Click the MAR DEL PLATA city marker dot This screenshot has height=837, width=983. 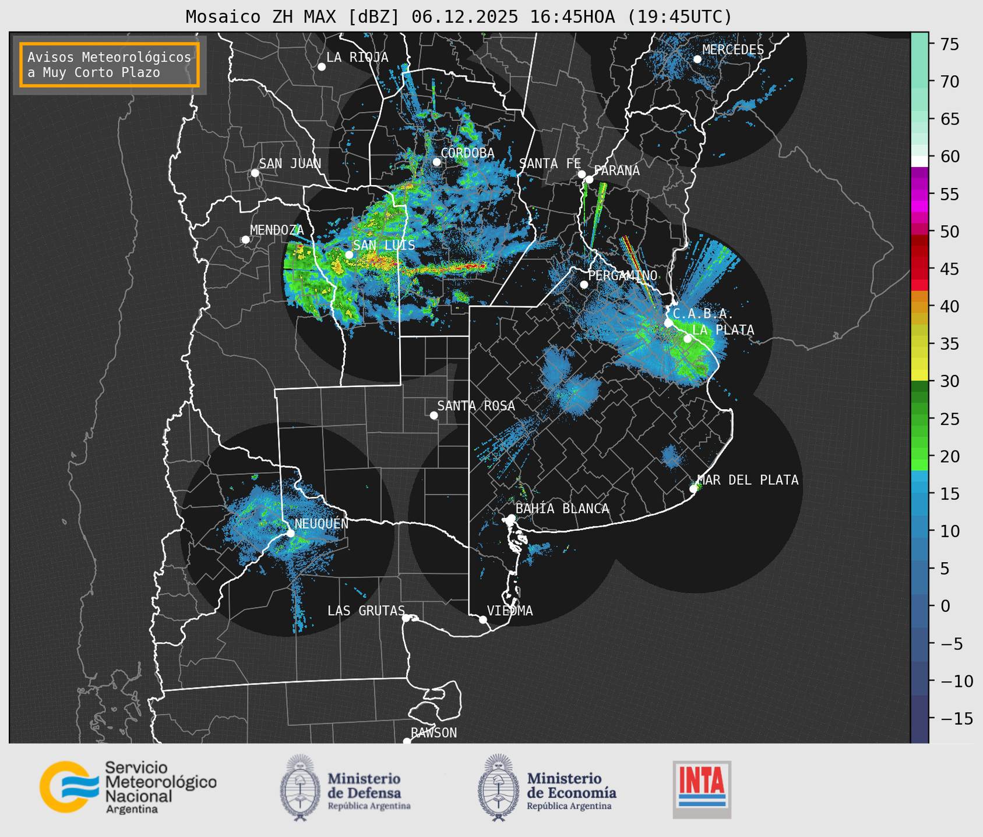point(693,489)
